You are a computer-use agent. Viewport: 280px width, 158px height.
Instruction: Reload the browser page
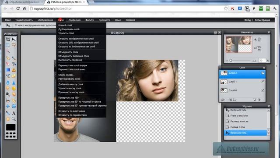18,8
